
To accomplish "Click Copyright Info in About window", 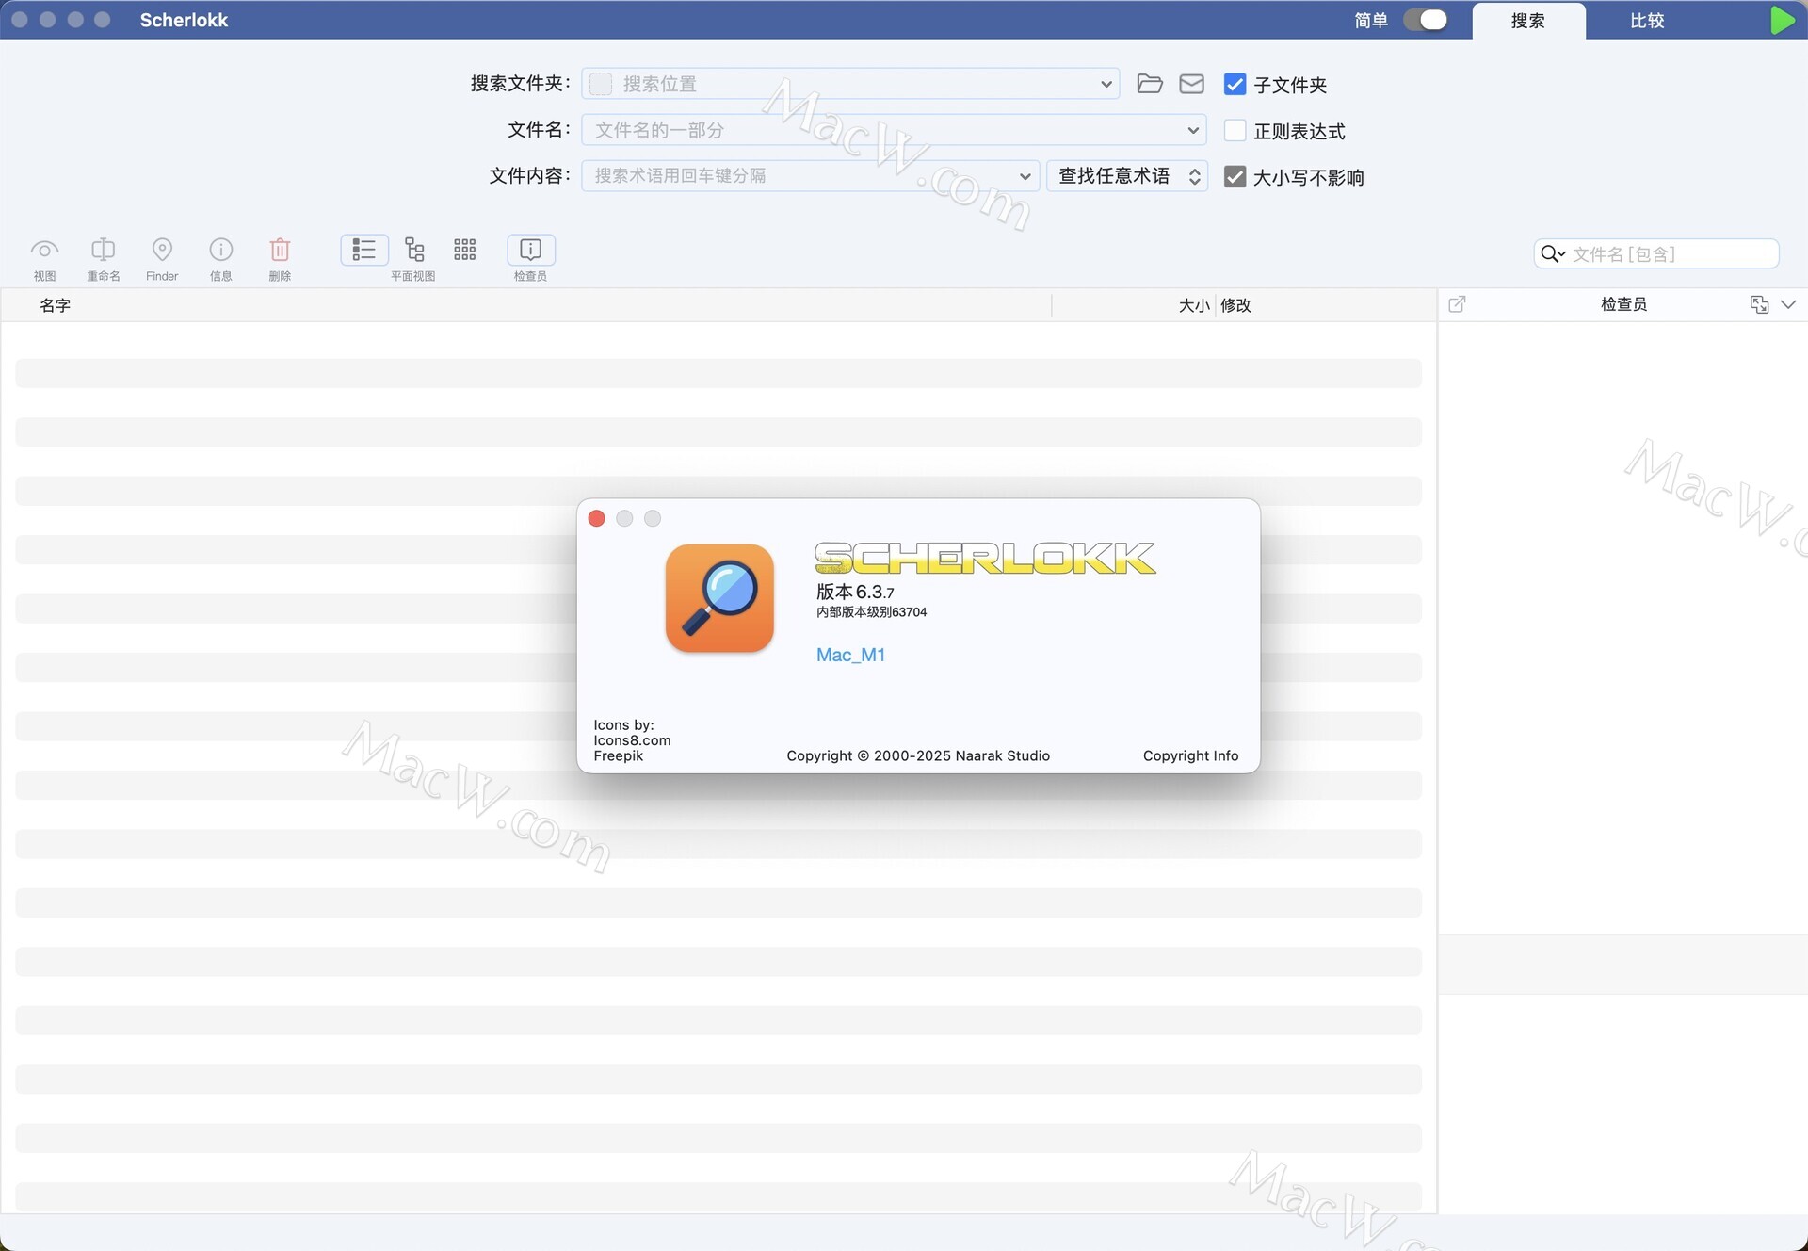I will 1190,755.
